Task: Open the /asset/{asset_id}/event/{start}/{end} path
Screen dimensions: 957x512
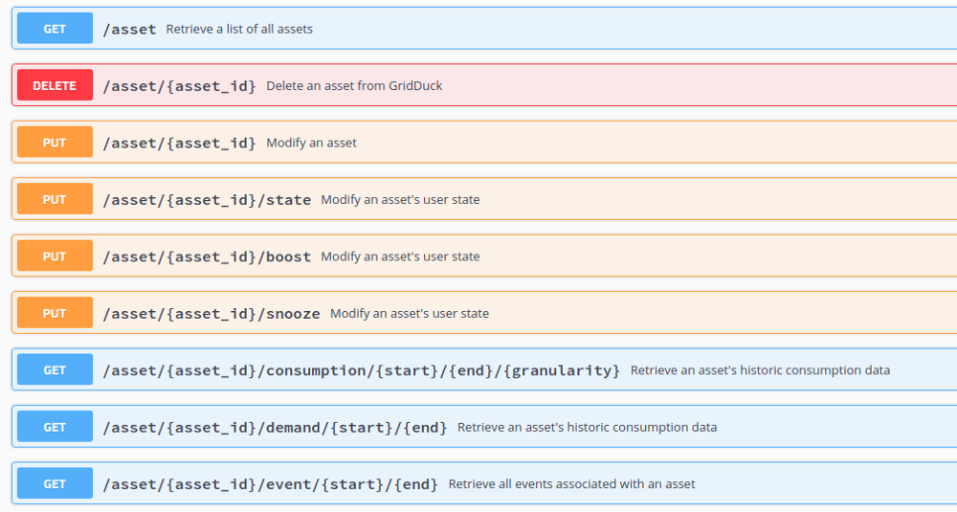Action: coord(271,484)
